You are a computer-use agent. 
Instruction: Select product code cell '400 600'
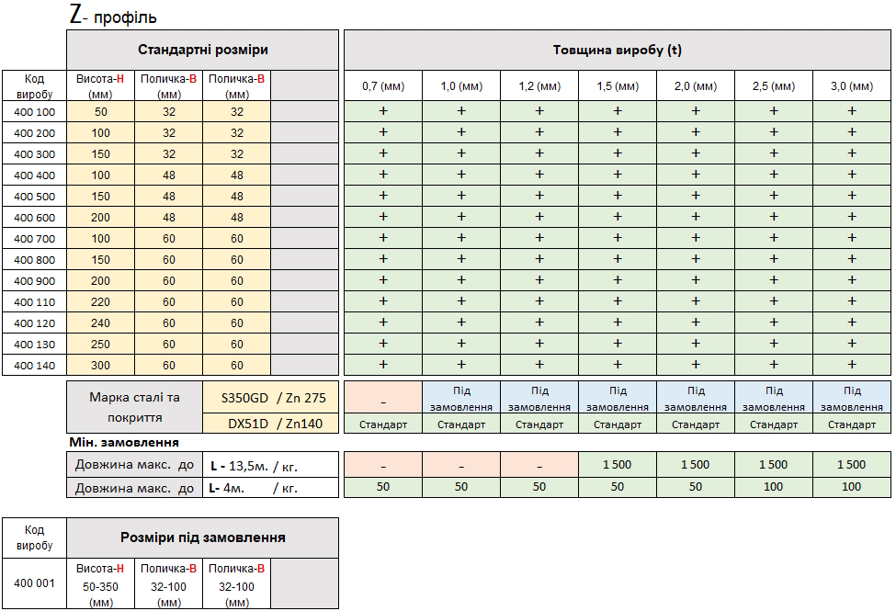click(34, 218)
